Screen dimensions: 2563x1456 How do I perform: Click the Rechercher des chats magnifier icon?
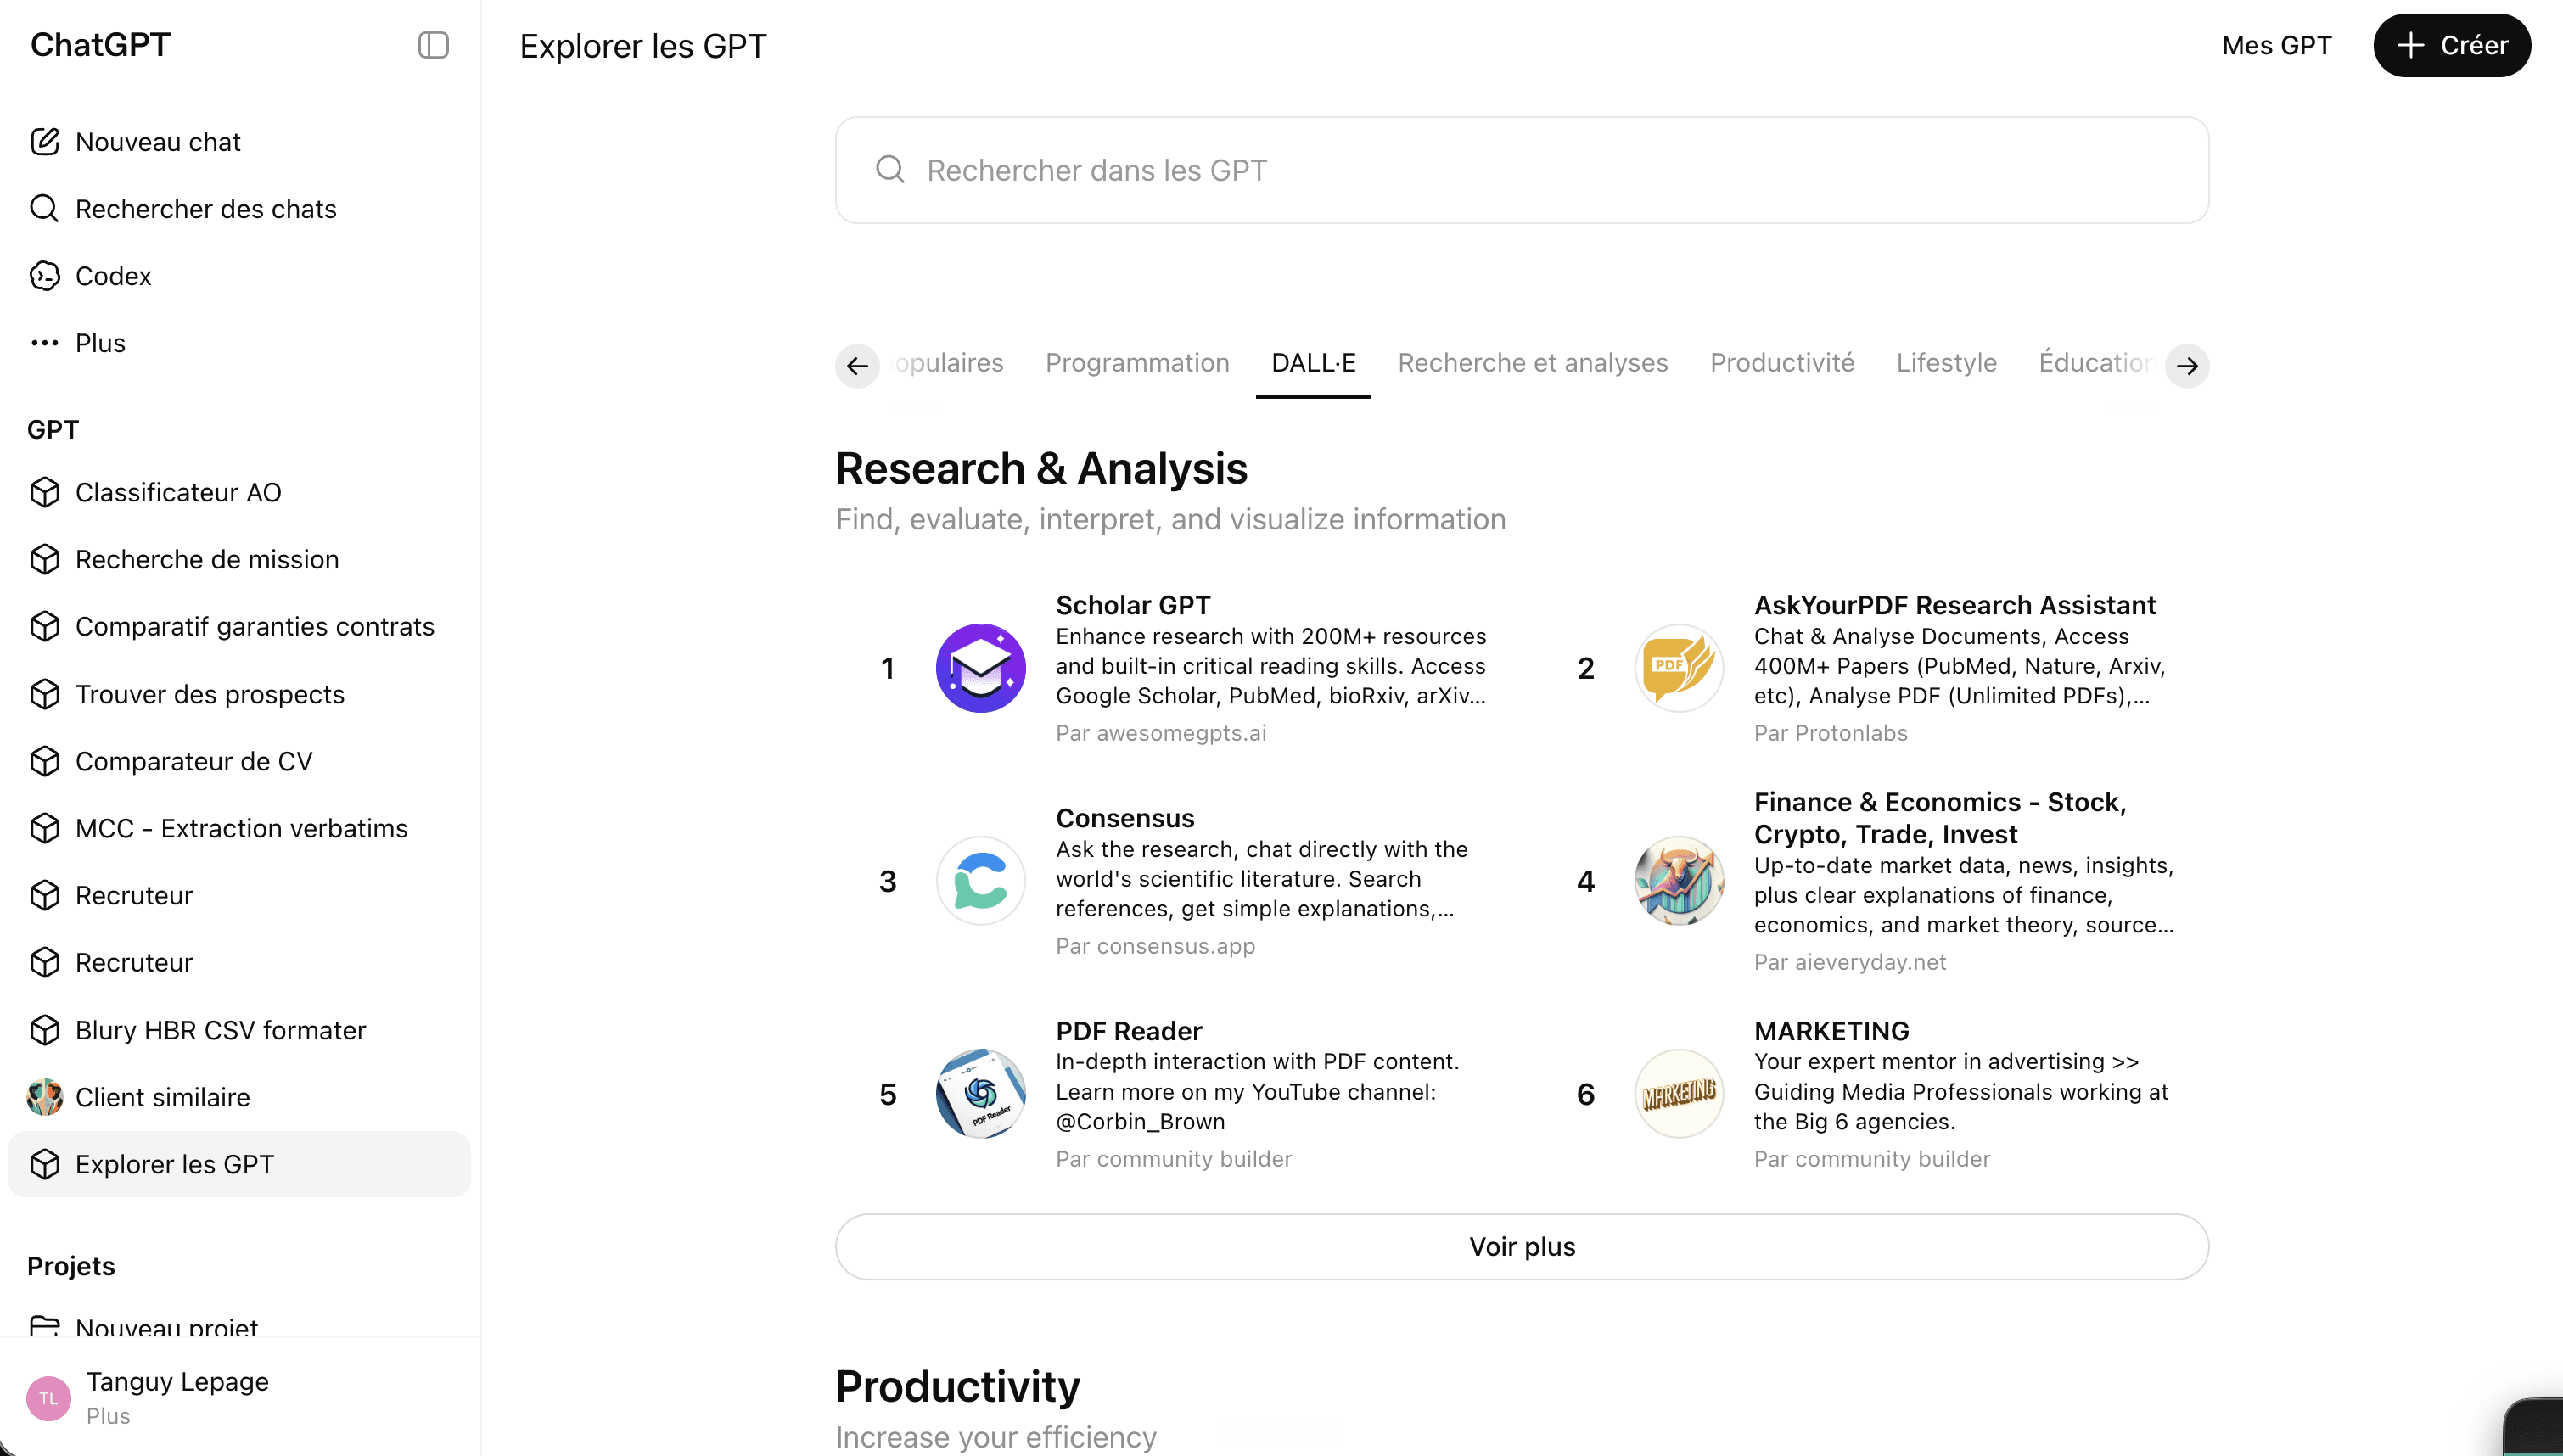pyautogui.click(x=44, y=208)
